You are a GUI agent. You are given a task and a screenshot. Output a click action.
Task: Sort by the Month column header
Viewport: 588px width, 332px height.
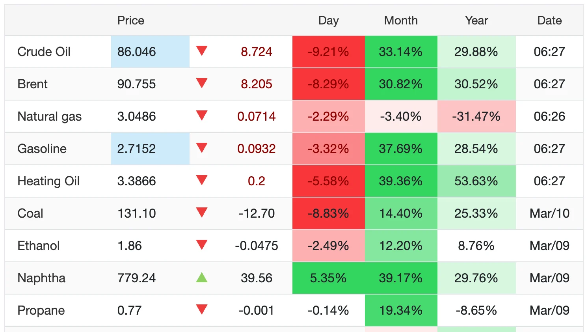401,21
